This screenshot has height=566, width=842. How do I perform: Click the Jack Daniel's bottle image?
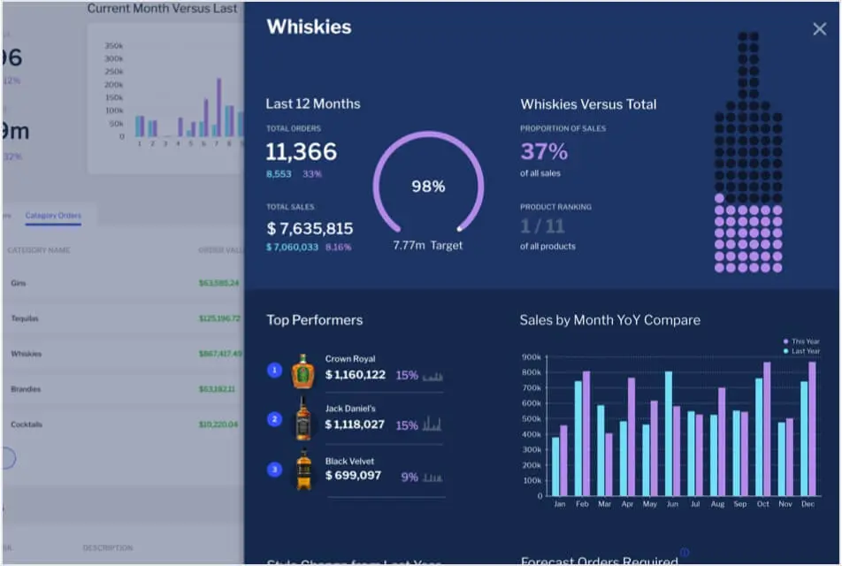[303, 420]
